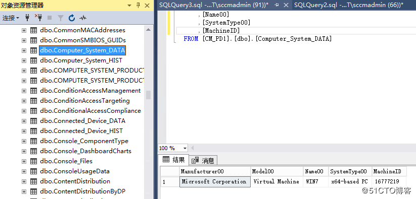Viewport: 416px width, 199px height.
Task: Click the Model00 column header
Action: point(276,171)
